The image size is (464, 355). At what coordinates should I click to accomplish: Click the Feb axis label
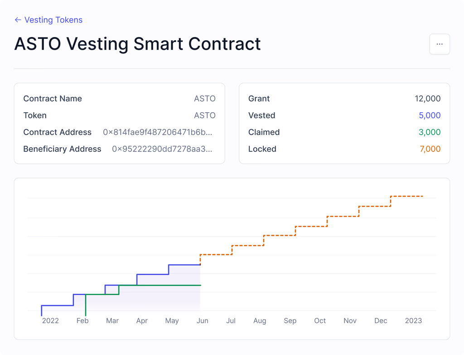pyautogui.click(x=82, y=321)
